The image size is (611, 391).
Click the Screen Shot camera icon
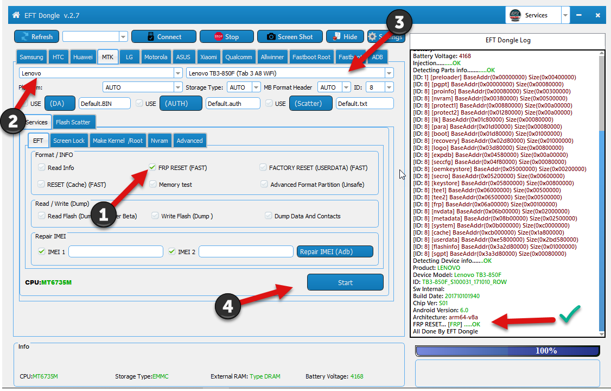[x=271, y=36]
